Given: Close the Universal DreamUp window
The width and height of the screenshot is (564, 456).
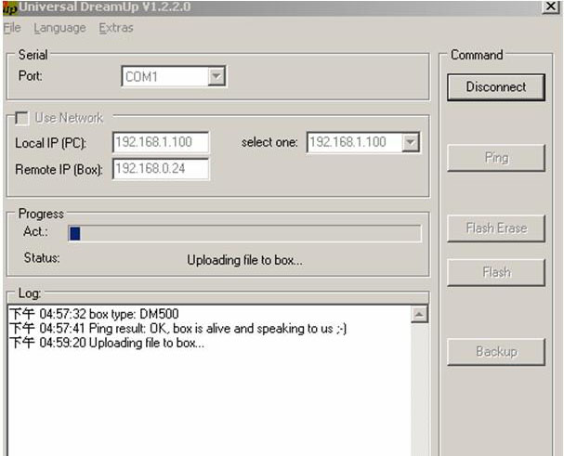Looking at the screenshot, I should coord(551,7).
